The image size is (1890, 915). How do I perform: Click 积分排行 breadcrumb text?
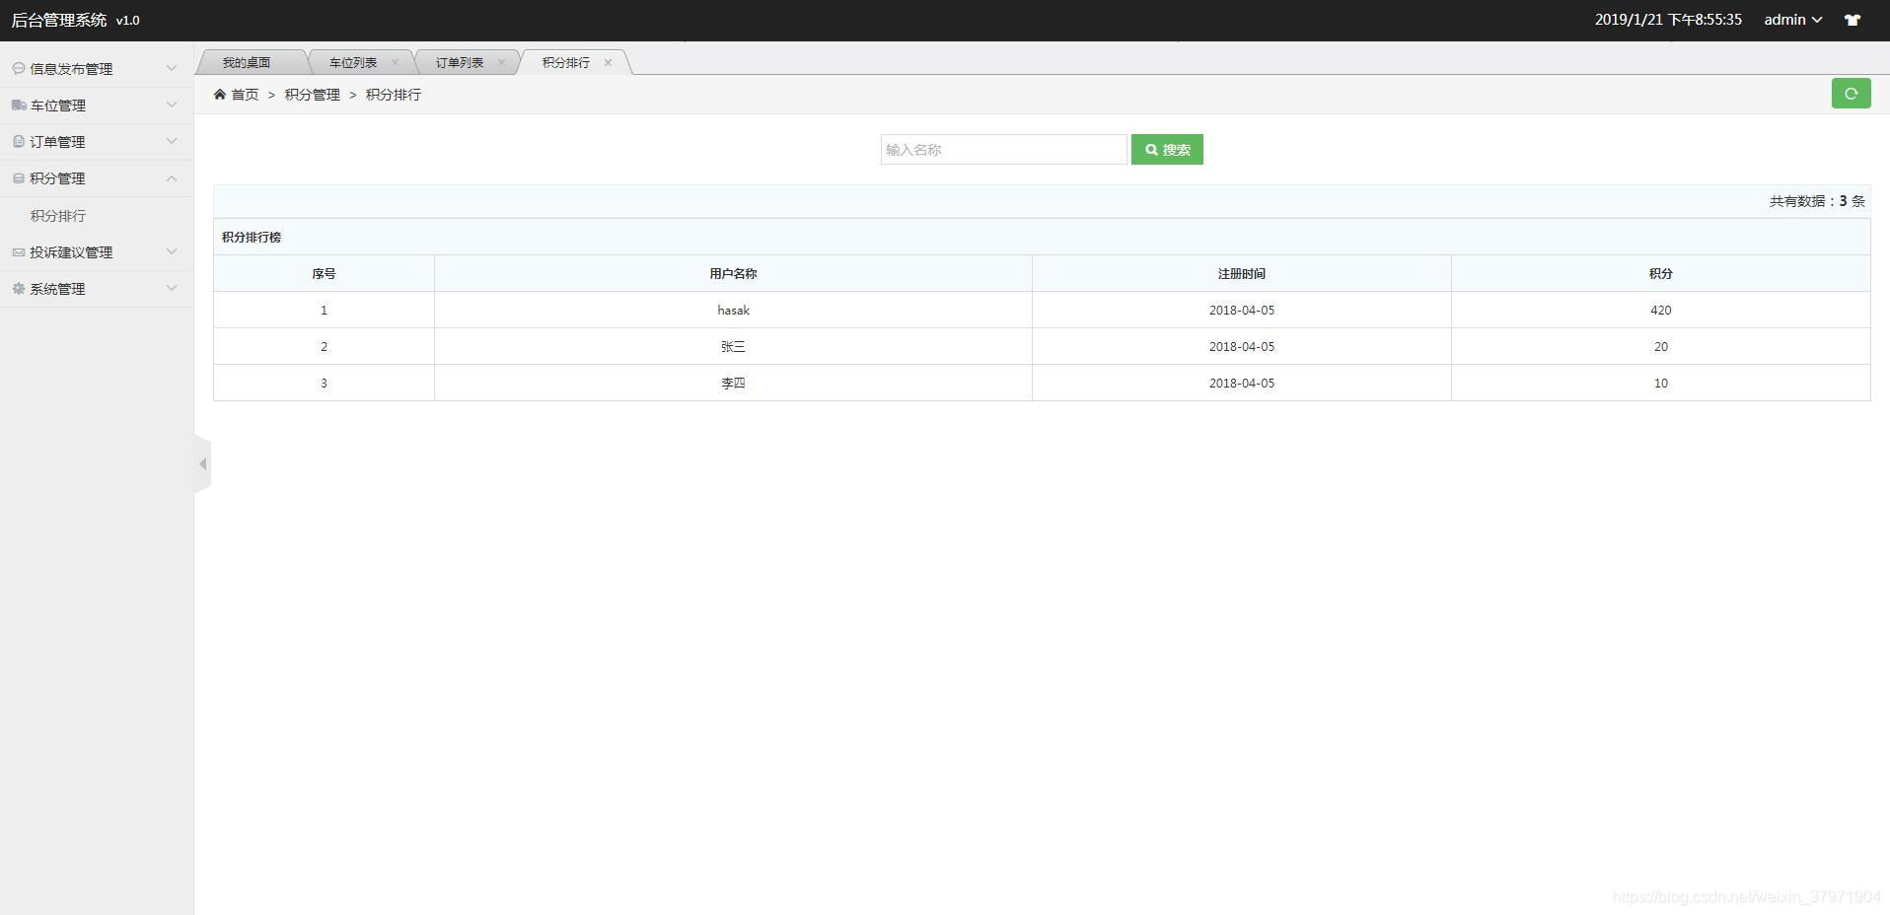point(394,95)
